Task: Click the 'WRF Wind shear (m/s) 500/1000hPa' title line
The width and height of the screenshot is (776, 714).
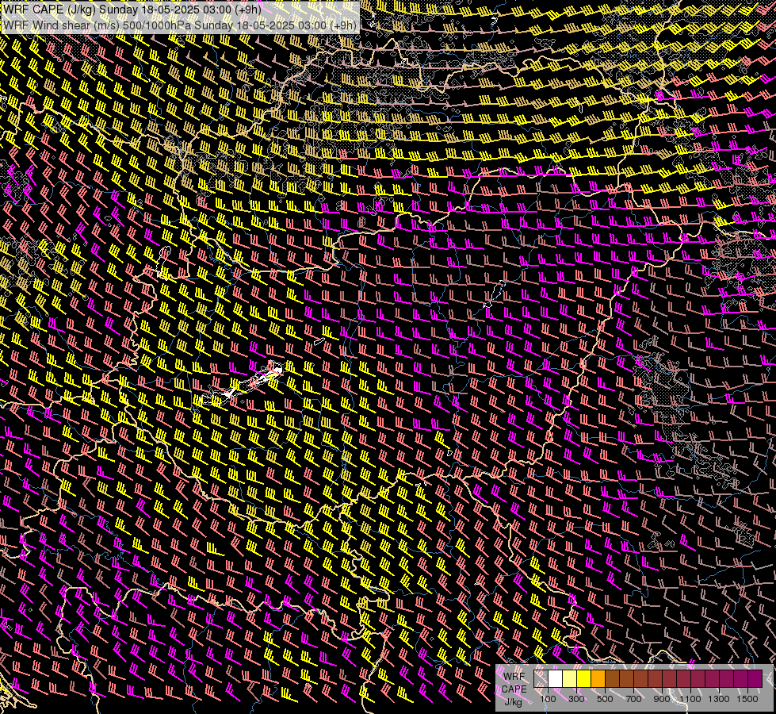Action: pos(180,25)
